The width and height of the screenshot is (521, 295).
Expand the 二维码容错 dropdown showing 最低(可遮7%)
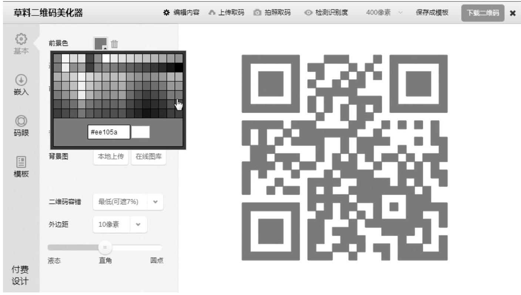tap(128, 202)
